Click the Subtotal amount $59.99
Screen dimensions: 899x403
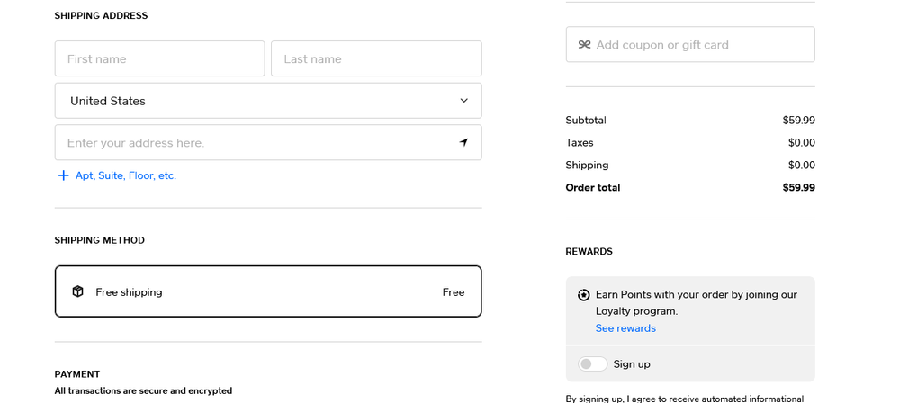click(x=799, y=120)
